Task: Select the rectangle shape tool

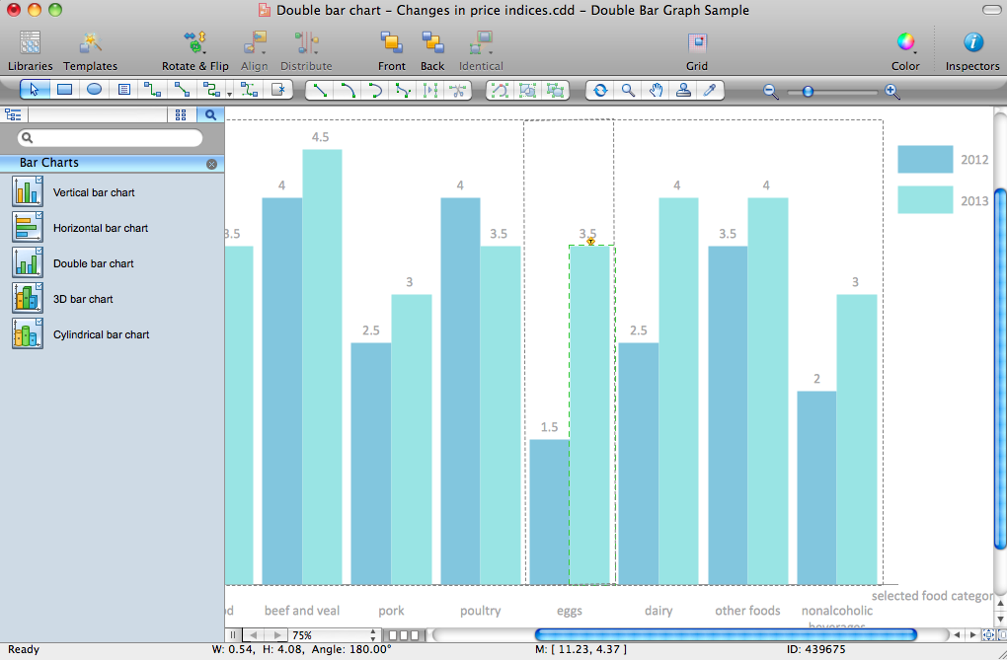Action: click(x=64, y=90)
